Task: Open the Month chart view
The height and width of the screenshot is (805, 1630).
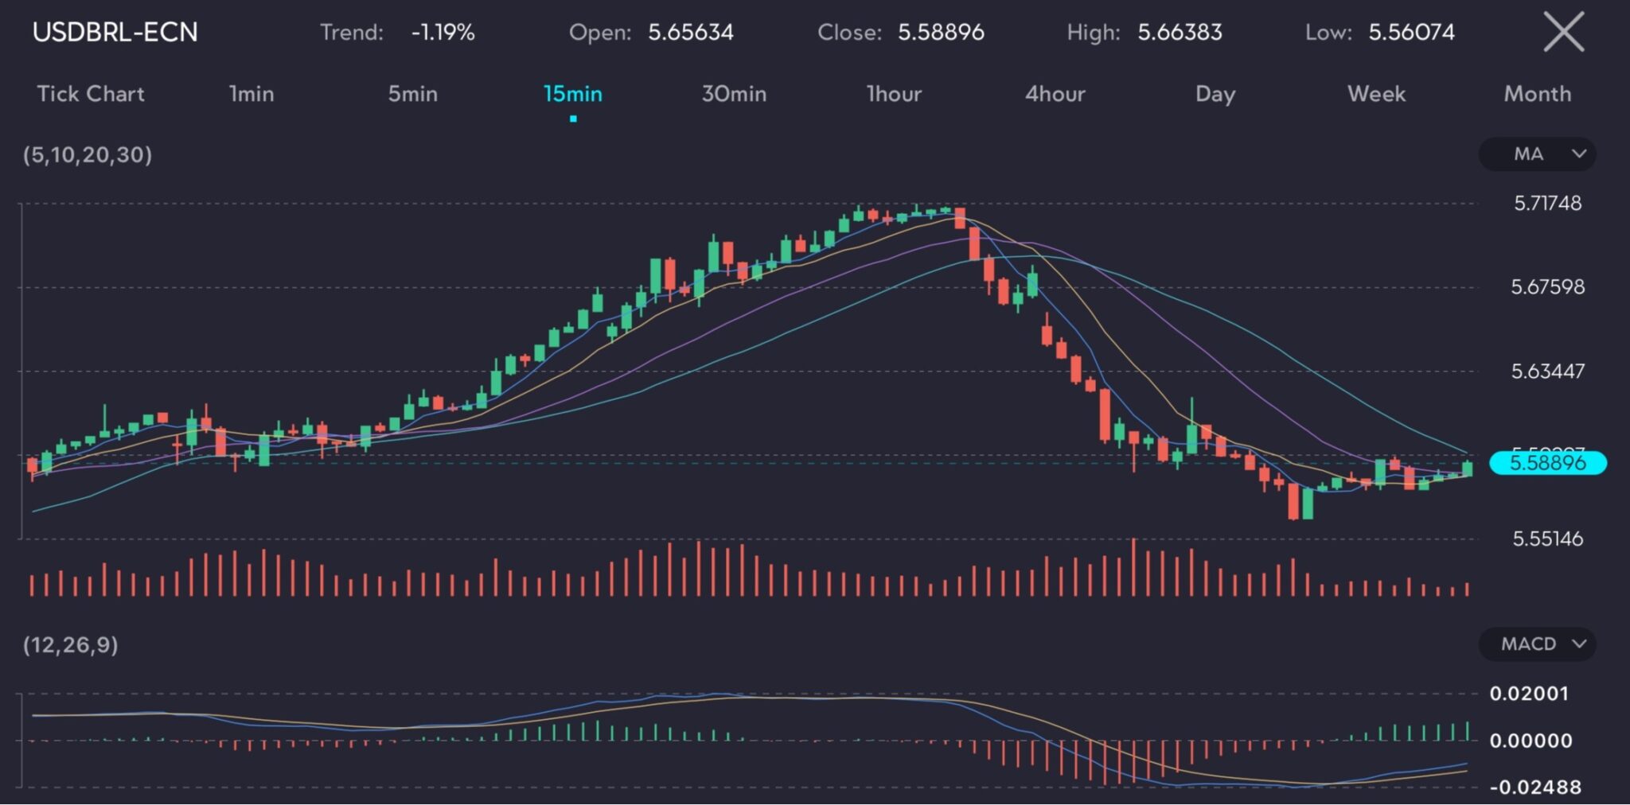Action: tap(1536, 93)
